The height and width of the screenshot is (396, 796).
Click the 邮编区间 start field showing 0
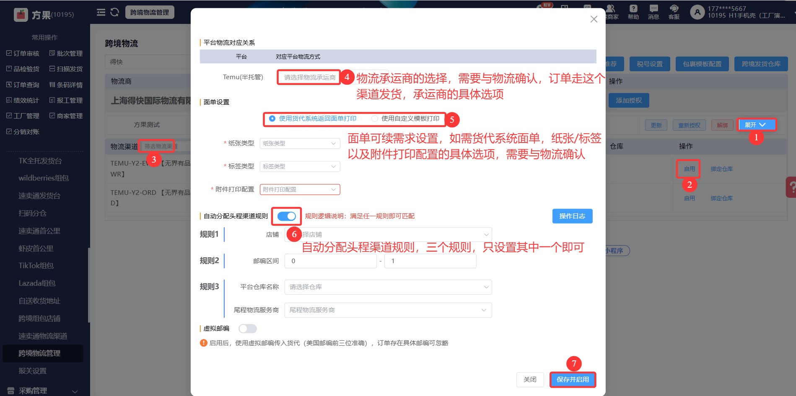coord(331,261)
